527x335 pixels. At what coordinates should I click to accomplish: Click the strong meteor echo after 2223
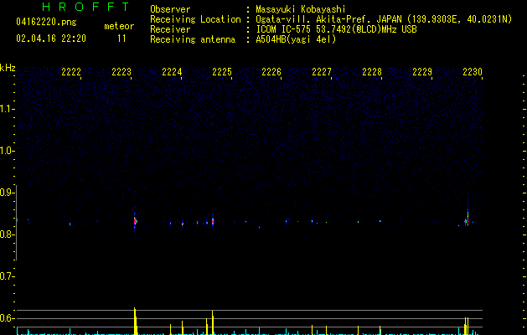click(x=135, y=221)
